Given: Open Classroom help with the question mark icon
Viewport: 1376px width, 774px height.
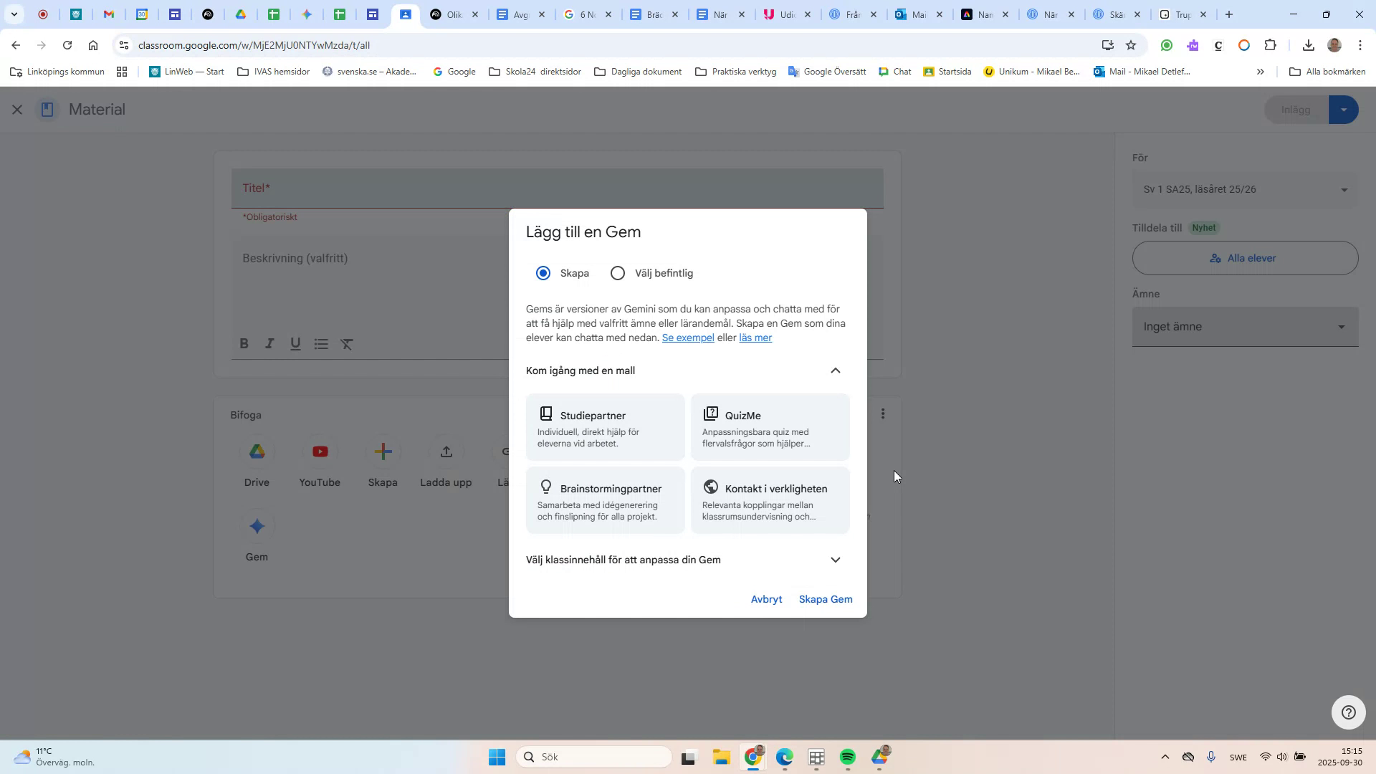Looking at the screenshot, I should pos(1347,712).
